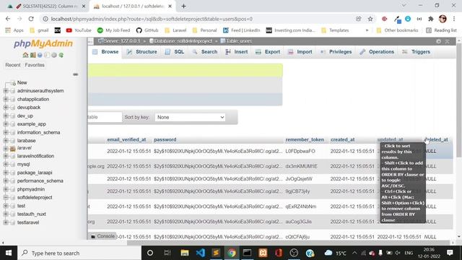Reload the page in Chrome
This screenshot has height=260, width=462.
tap(31, 19)
